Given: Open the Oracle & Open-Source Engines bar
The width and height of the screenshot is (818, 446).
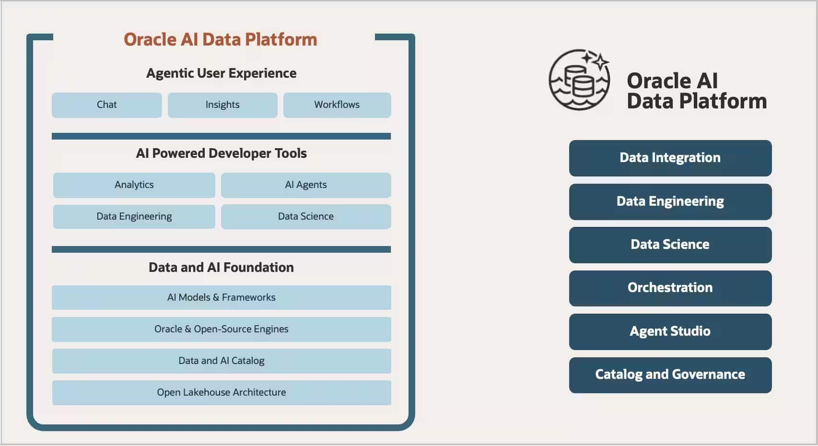Looking at the screenshot, I should click(221, 329).
